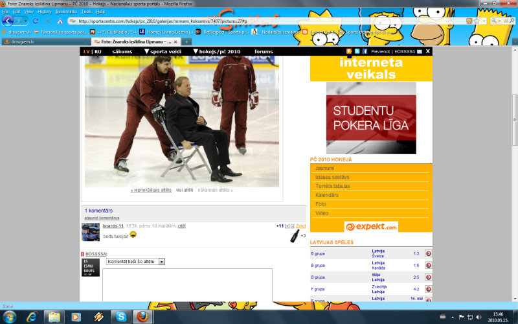Open the Help menu

pyautogui.click(x=100, y=12)
